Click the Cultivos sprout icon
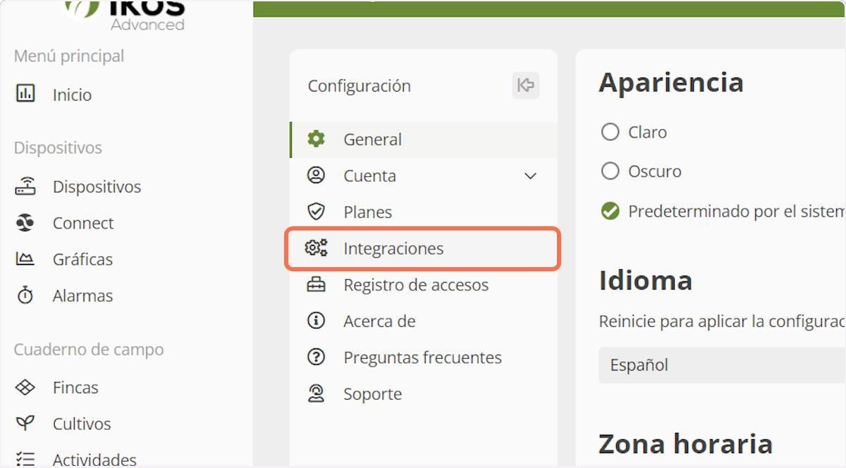 [25, 424]
